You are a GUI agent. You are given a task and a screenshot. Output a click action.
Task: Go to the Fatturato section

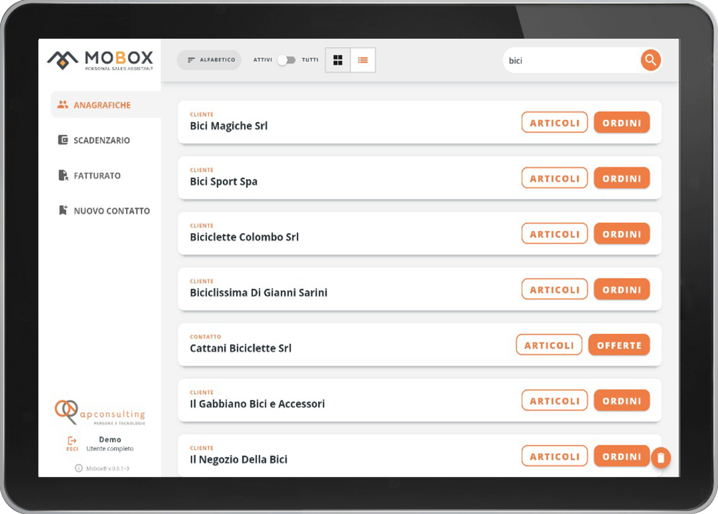pyautogui.click(x=97, y=176)
